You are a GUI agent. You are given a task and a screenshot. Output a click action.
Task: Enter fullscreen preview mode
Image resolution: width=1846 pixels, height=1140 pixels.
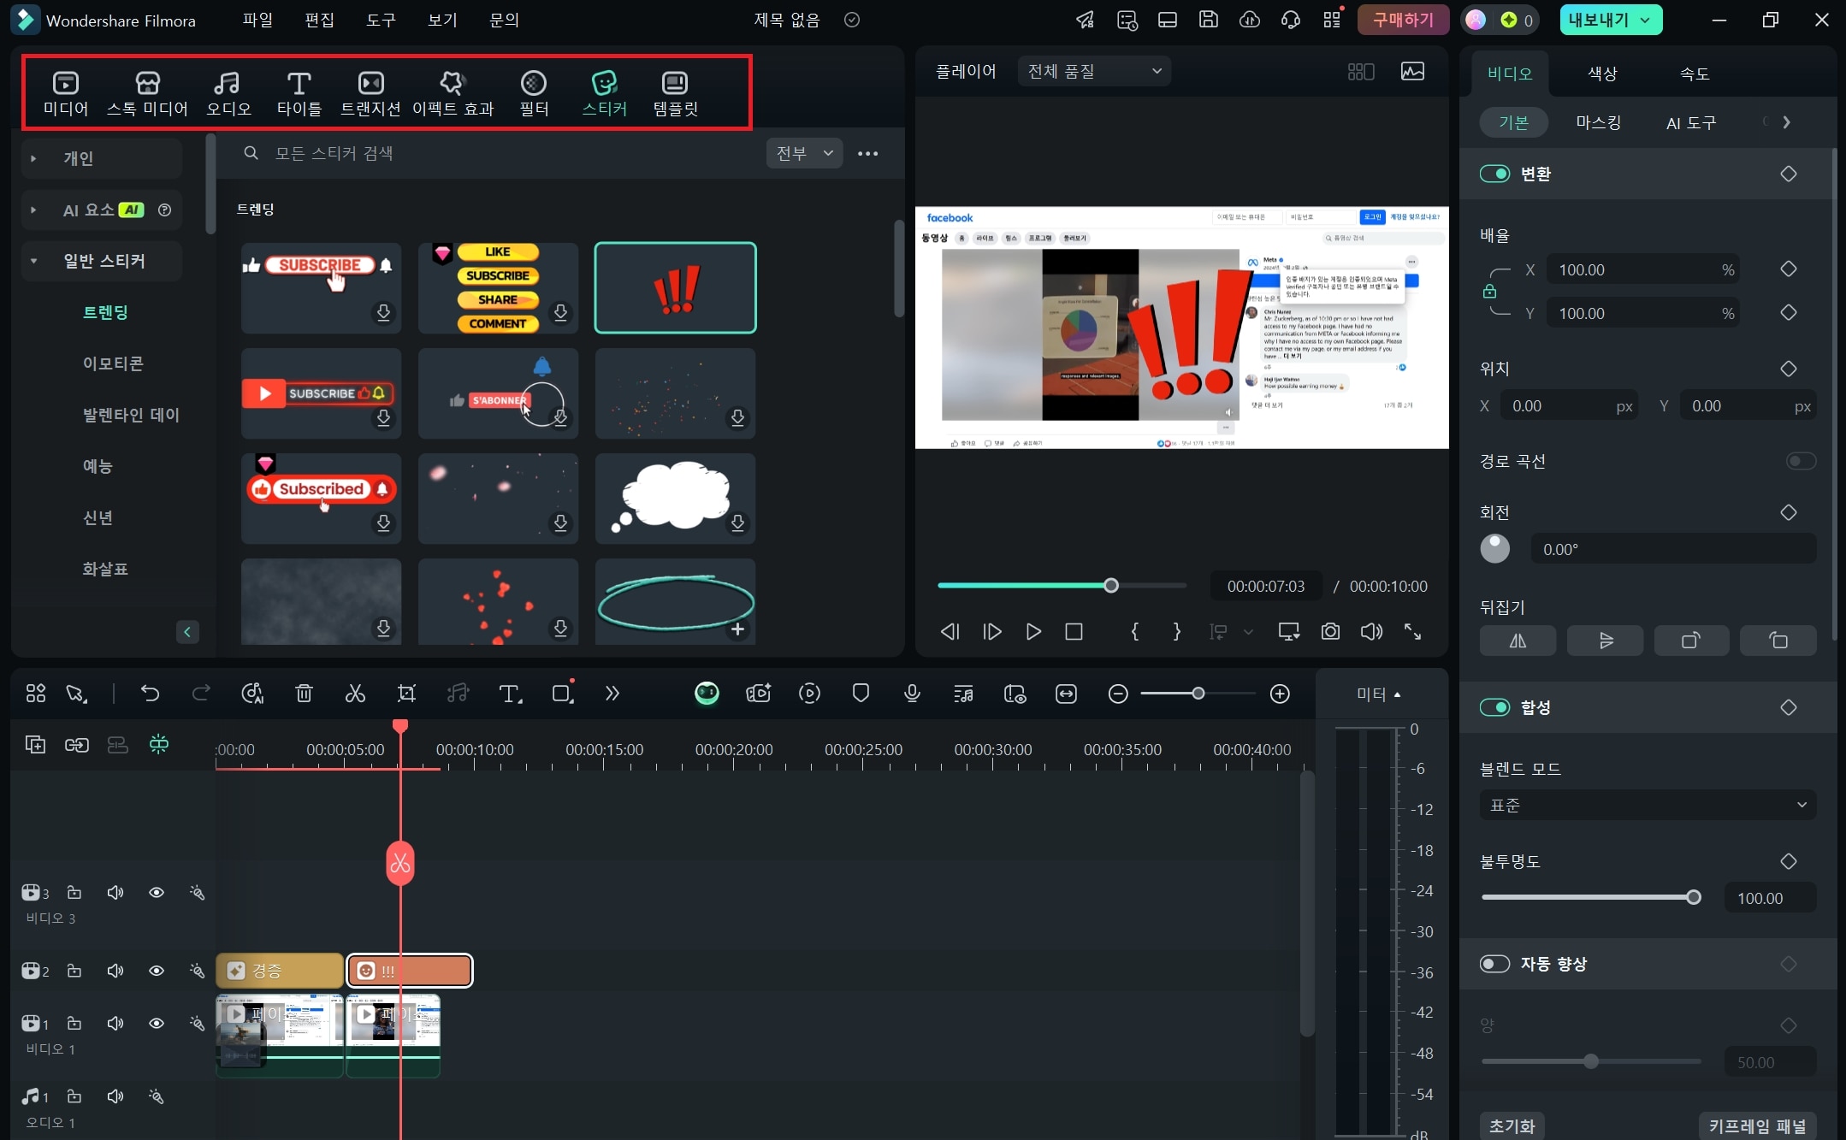click(x=1412, y=631)
